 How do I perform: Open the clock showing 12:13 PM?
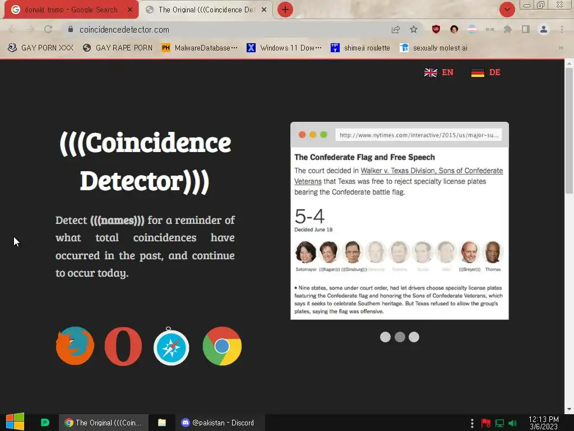click(544, 423)
